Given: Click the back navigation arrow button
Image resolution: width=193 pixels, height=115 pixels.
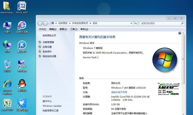Looking at the screenshot, I should [40, 23].
